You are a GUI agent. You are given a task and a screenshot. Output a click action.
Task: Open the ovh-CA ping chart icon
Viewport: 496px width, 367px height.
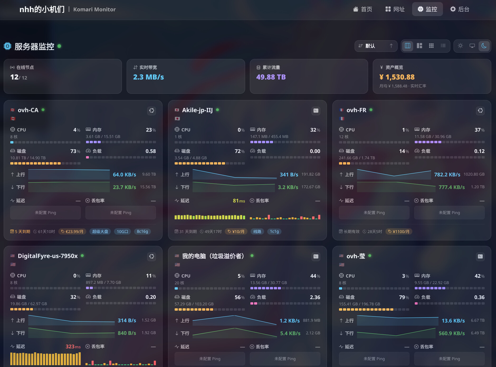point(151,111)
